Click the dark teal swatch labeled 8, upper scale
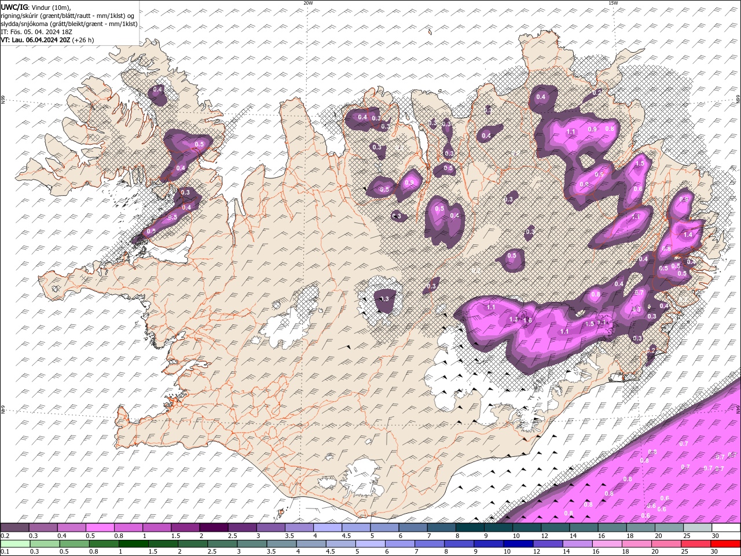The image size is (741, 556). (469, 528)
